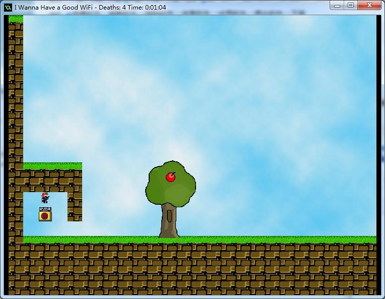Click the grass ground right of the tree

pos(277,240)
